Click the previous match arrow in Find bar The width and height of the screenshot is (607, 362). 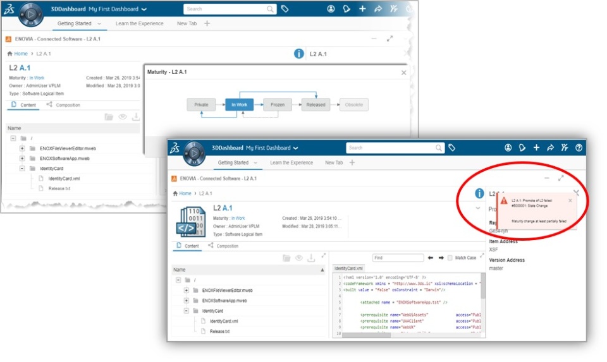[x=431, y=258]
